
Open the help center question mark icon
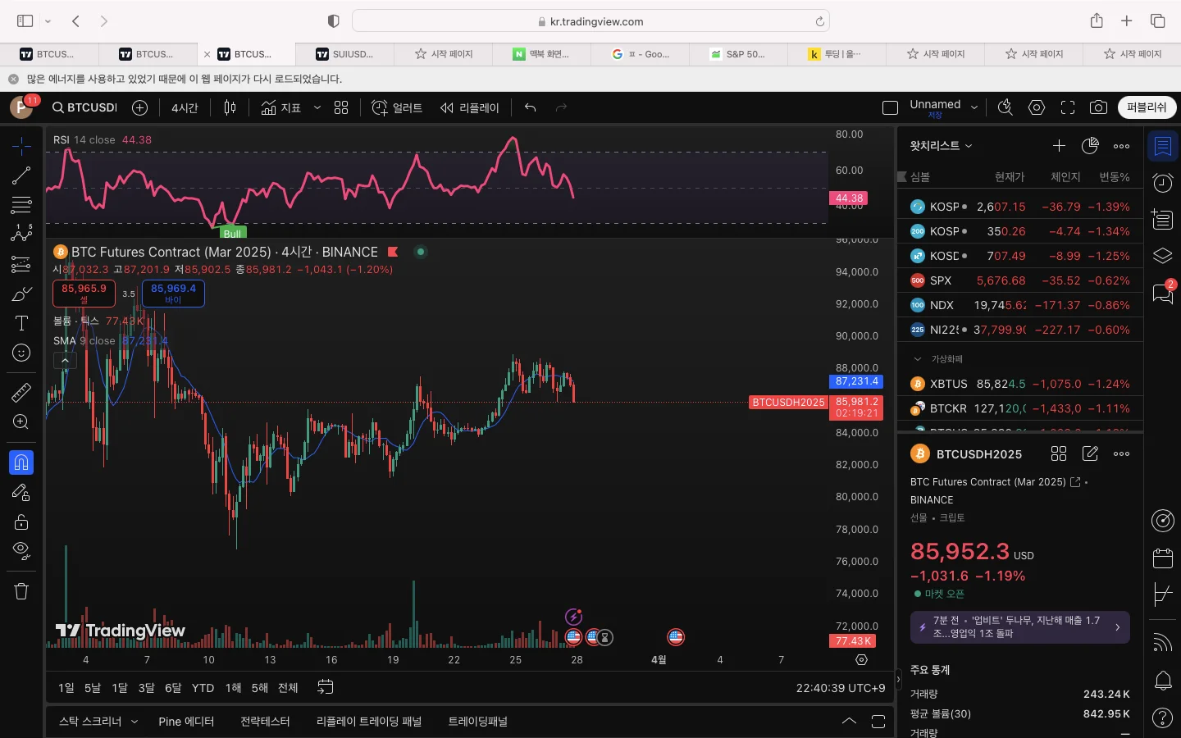pyautogui.click(x=1163, y=718)
